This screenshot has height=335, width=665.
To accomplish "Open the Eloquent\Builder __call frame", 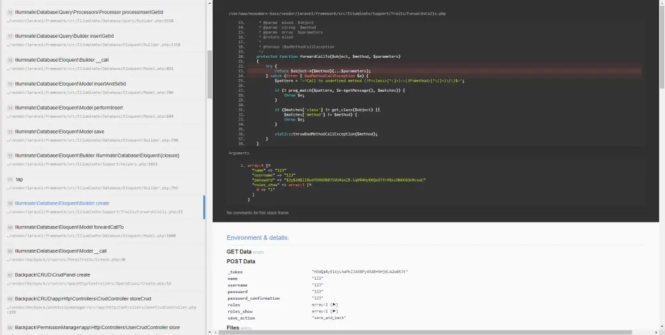I will [x=104, y=64].
